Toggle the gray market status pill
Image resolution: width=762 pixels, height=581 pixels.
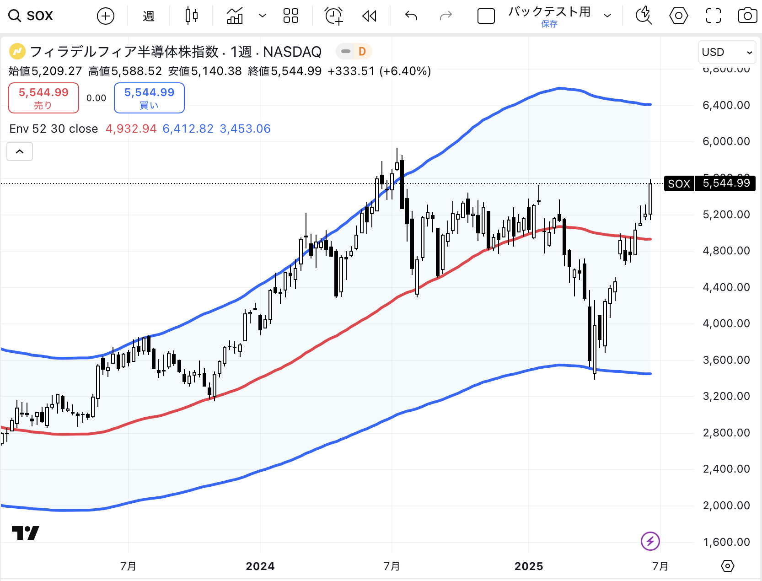pos(346,51)
